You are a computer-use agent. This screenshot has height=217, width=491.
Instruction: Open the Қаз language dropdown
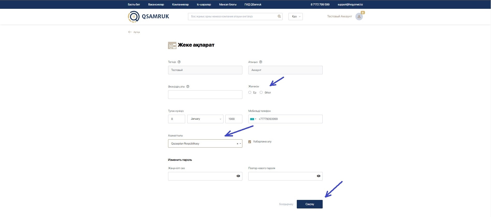[295, 17]
